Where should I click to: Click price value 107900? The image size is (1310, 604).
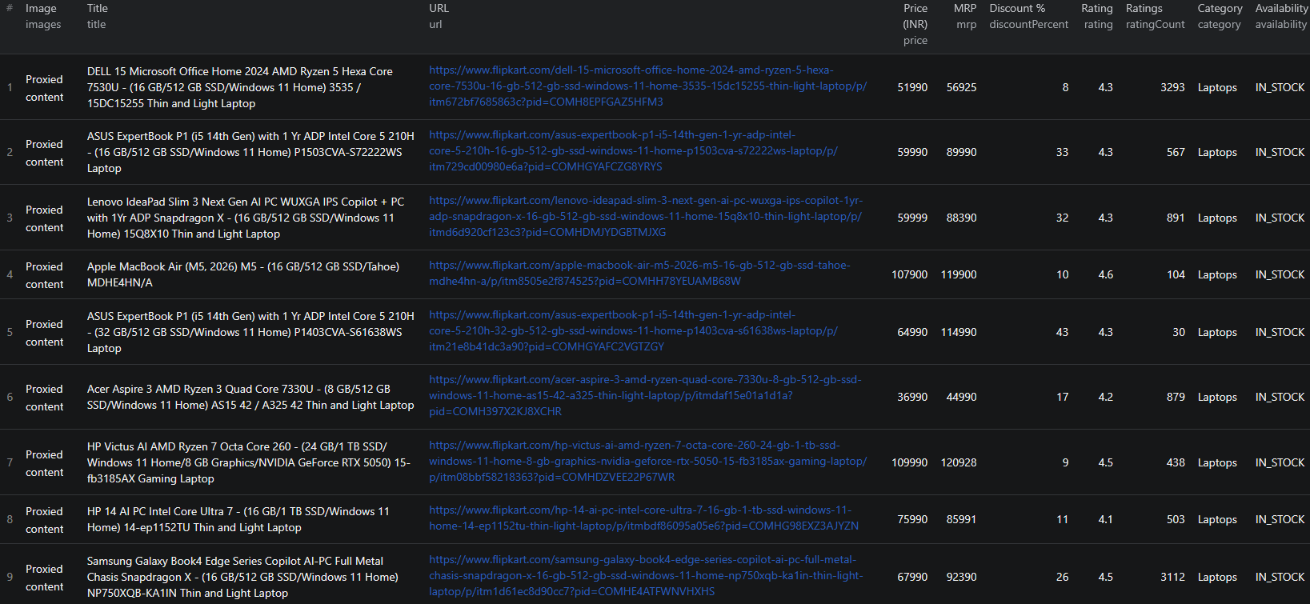910,274
